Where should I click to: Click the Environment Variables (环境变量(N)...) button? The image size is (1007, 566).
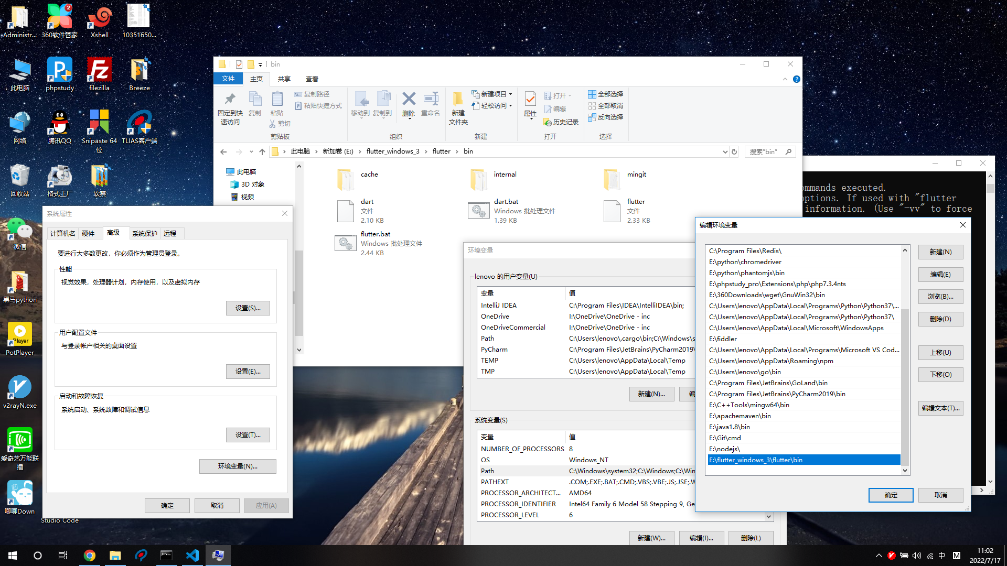tap(238, 466)
